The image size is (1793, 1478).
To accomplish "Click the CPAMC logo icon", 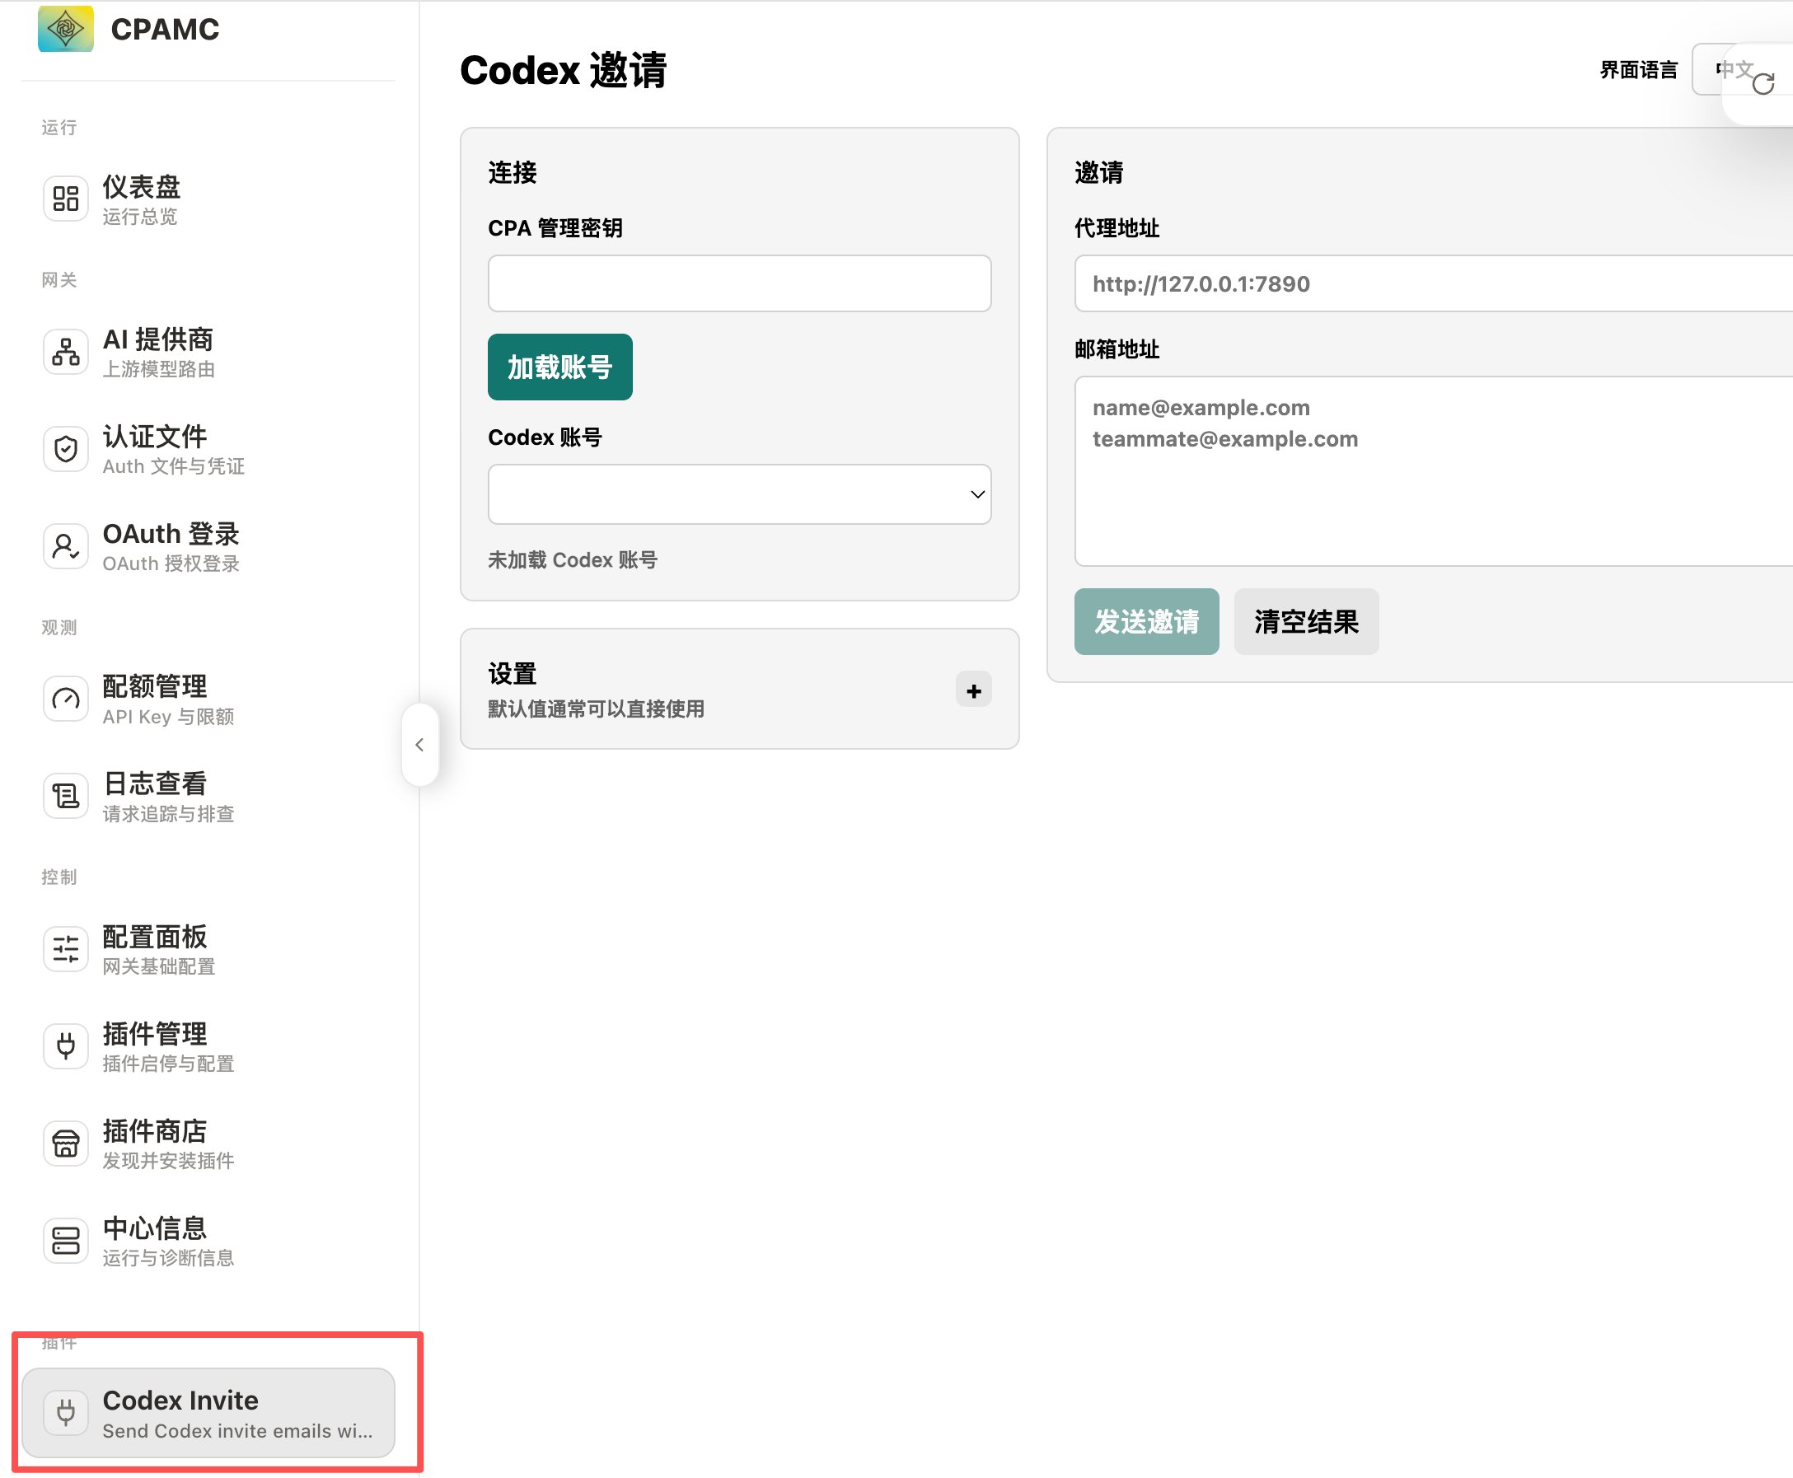I will pyautogui.click(x=66, y=28).
